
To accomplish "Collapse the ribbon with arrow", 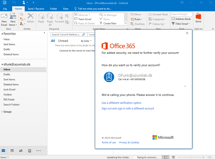I will [213, 29].
